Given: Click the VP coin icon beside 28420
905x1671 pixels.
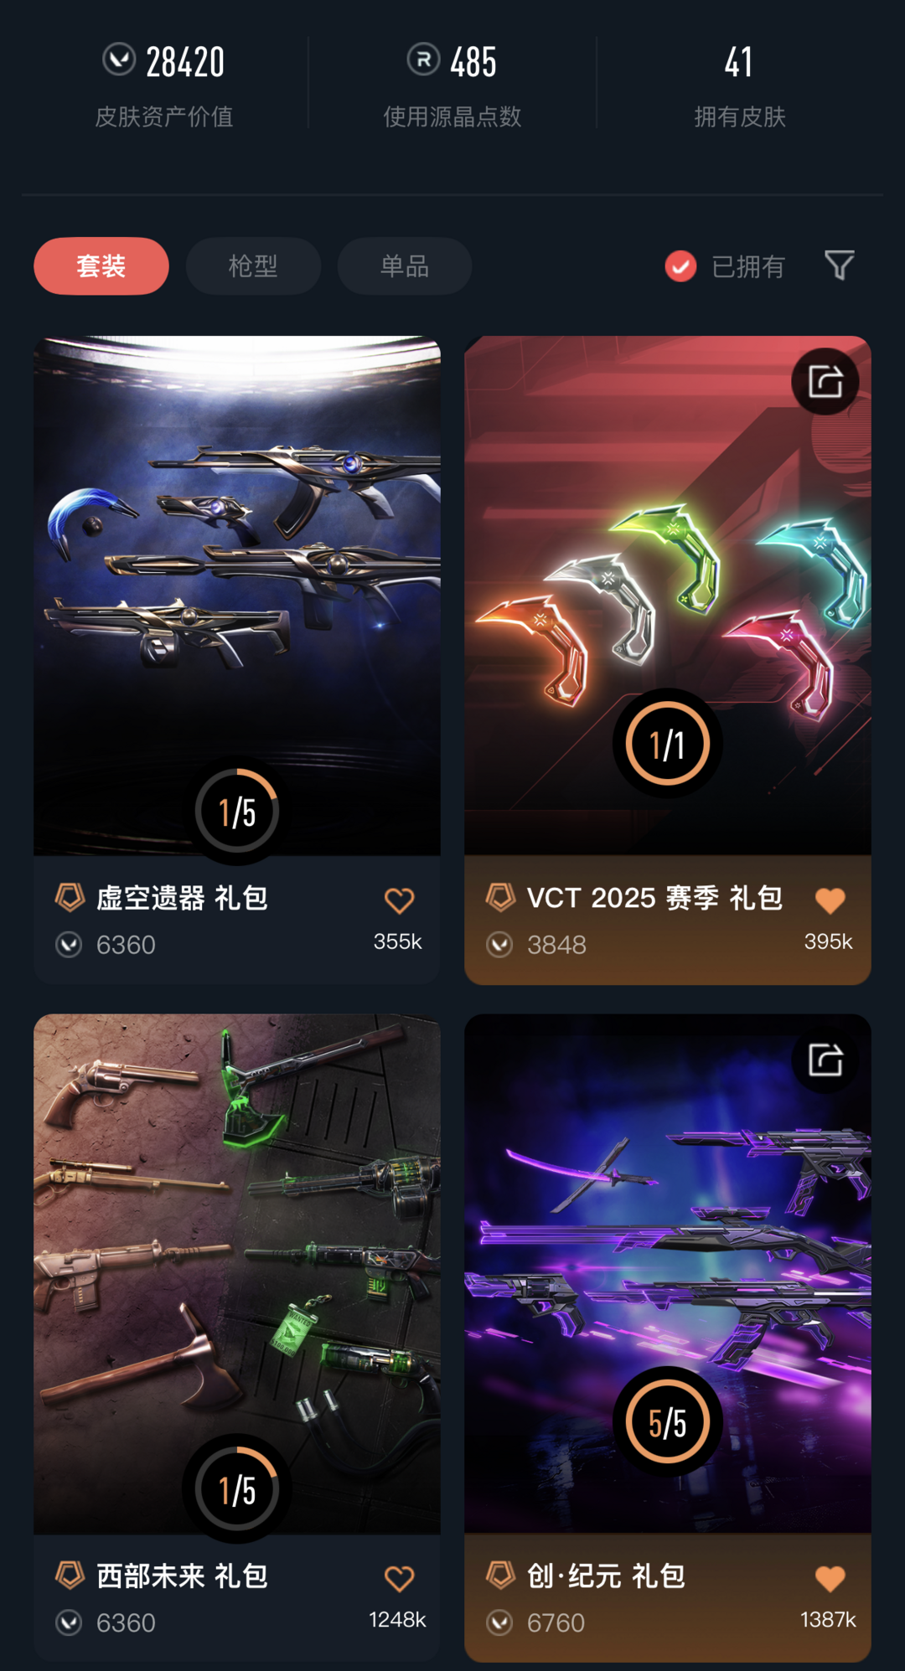Looking at the screenshot, I should pos(119,59).
